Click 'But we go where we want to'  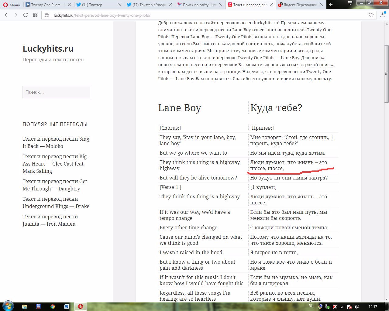(193, 153)
